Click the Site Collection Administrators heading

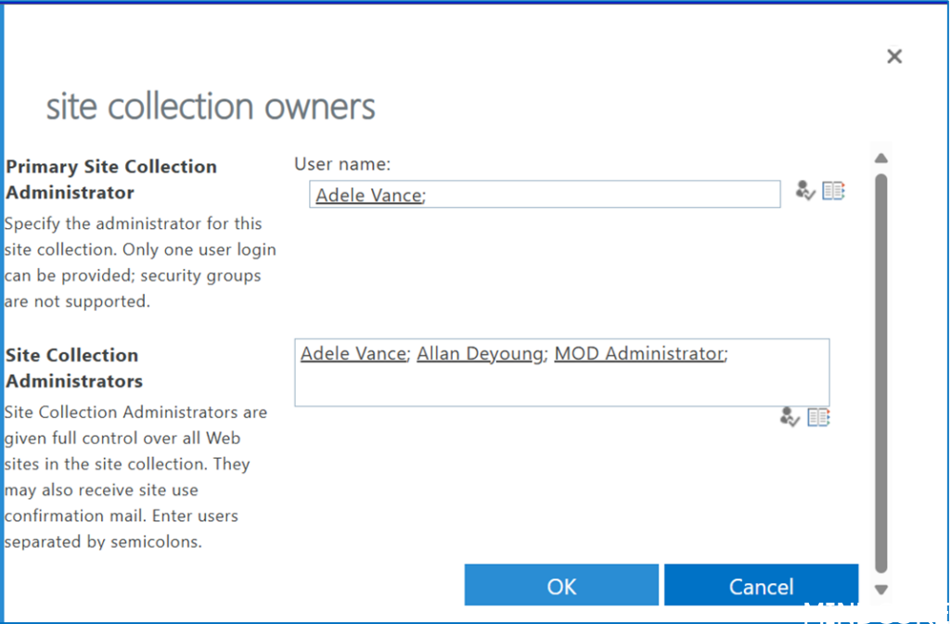74,367
